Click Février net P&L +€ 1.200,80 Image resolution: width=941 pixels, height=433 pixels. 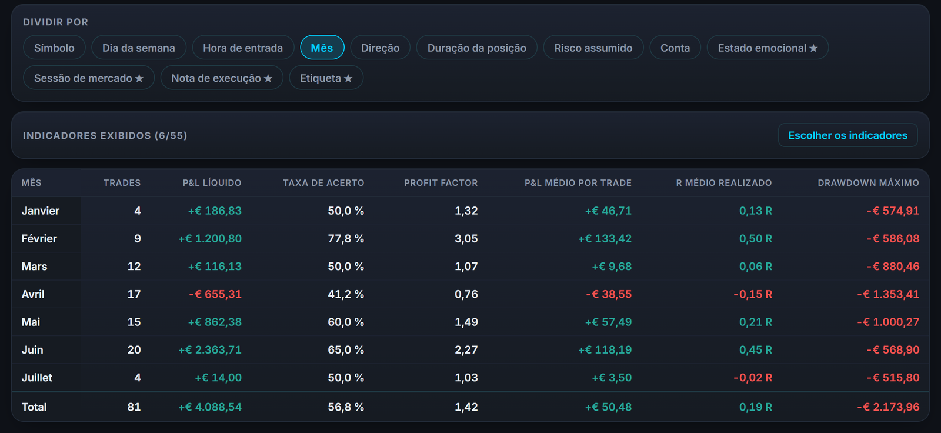pyautogui.click(x=210, y=238)
